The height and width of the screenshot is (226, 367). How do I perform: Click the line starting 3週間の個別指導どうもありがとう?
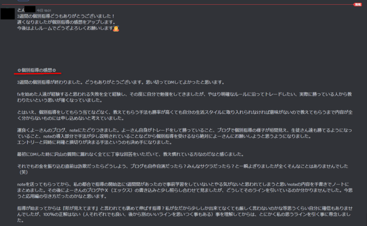pyautogui.click(x=66, y=16)
